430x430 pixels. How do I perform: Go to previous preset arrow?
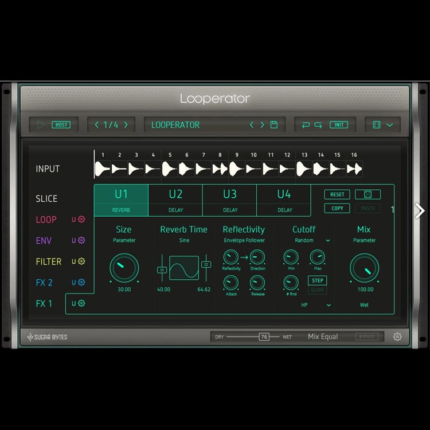[x=252, y=125]
